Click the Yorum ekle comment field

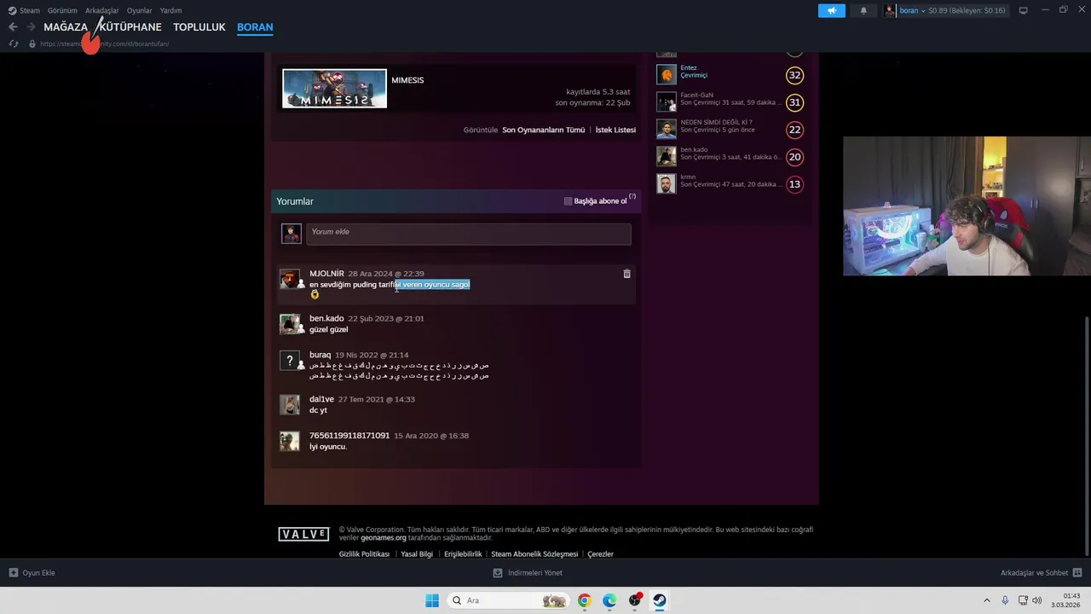(469, 233)
